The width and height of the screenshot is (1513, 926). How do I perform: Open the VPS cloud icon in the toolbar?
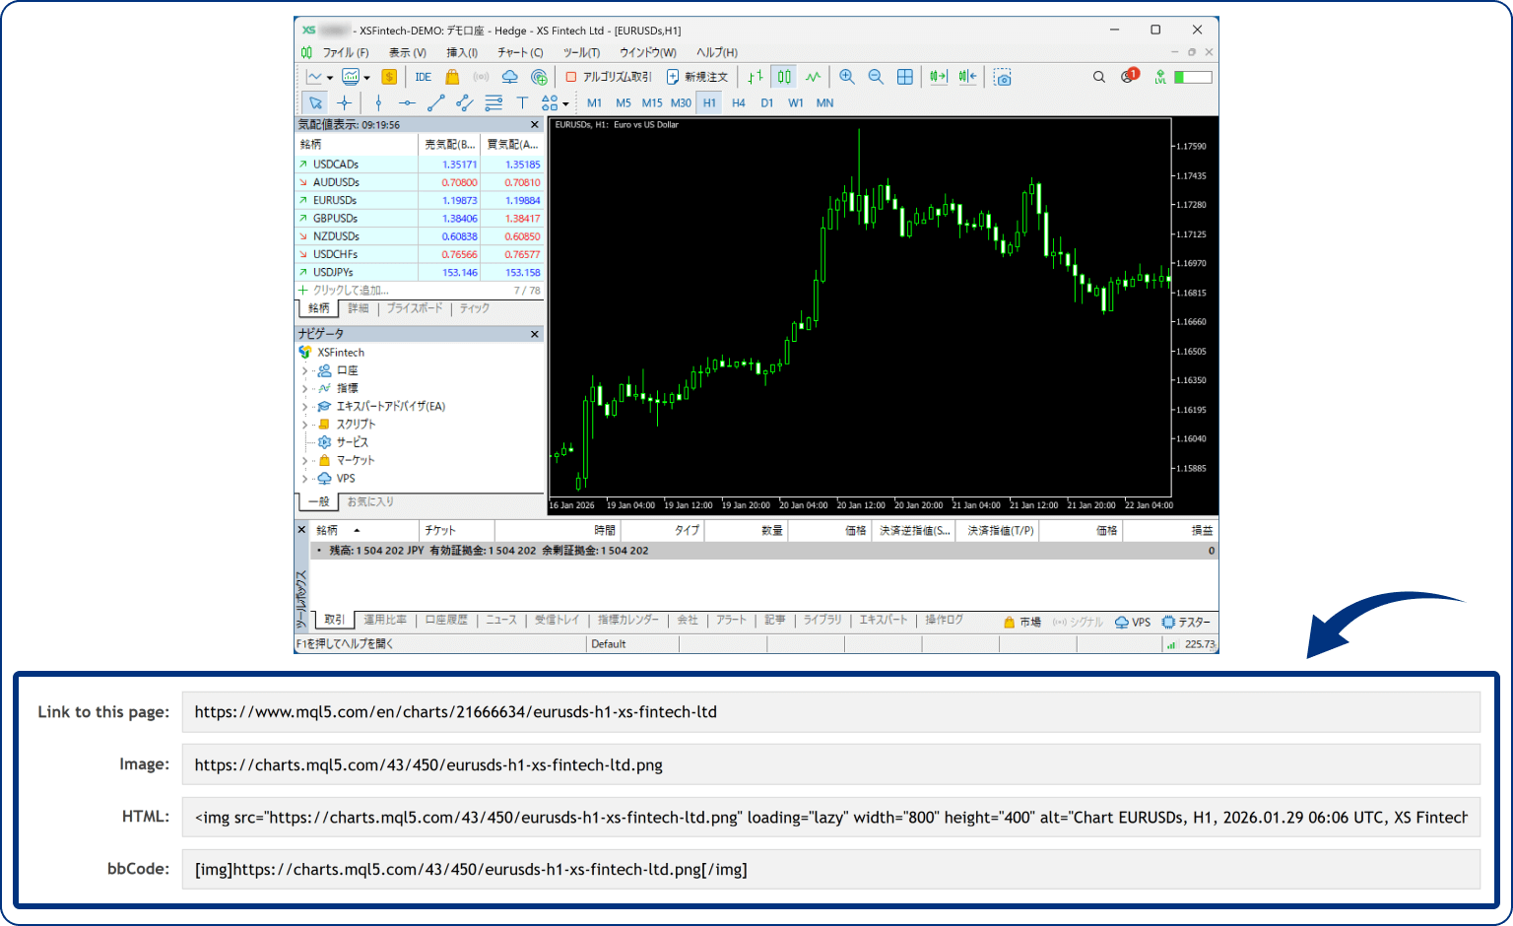coord(509,76)
